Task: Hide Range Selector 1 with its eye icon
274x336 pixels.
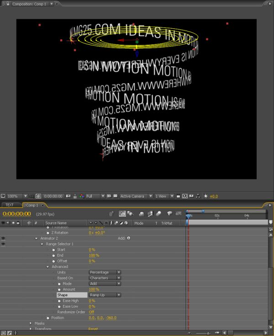Action: pyautogui.click(x=3, y=244)
